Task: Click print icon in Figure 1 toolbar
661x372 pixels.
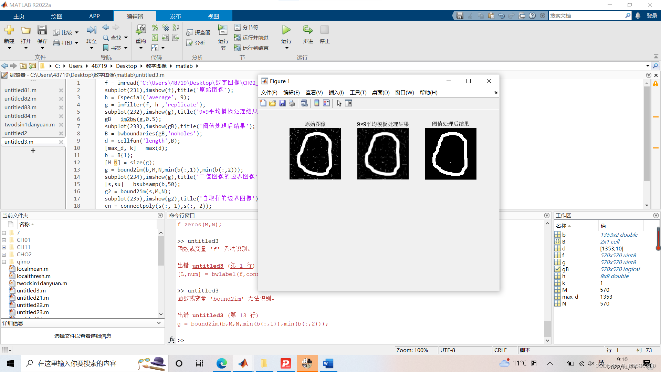Action: (292, 103)
